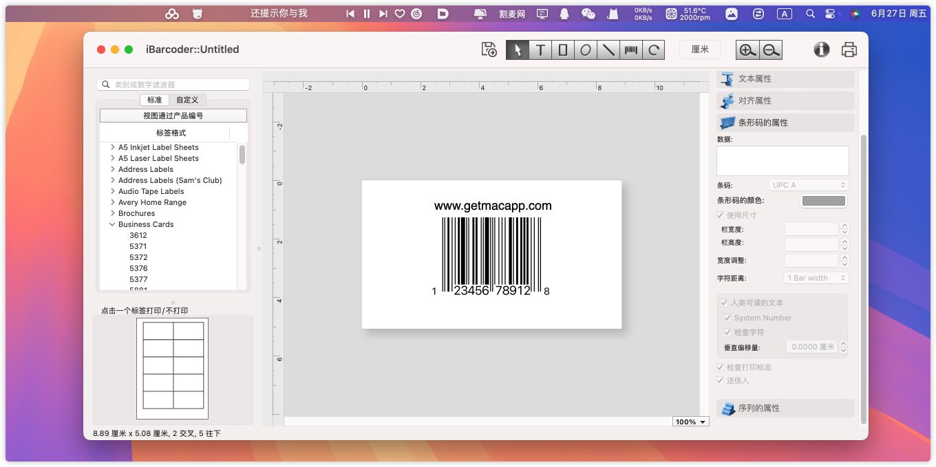Expand A5 Inkjet Label Sheets category
This screenshot has height=467, width=936.
coord(112,147)
